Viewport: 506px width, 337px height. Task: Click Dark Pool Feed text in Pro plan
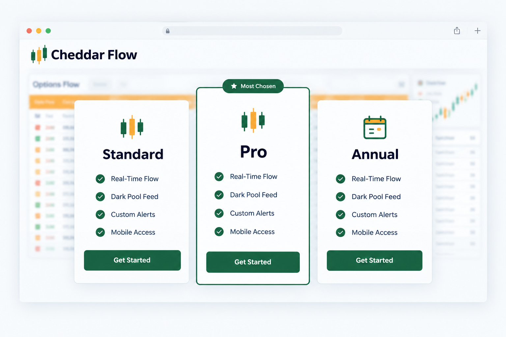pyautogui.click(x=254, y=195)
